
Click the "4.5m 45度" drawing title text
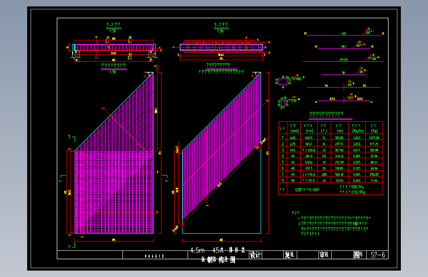click(x=207, y=250)
